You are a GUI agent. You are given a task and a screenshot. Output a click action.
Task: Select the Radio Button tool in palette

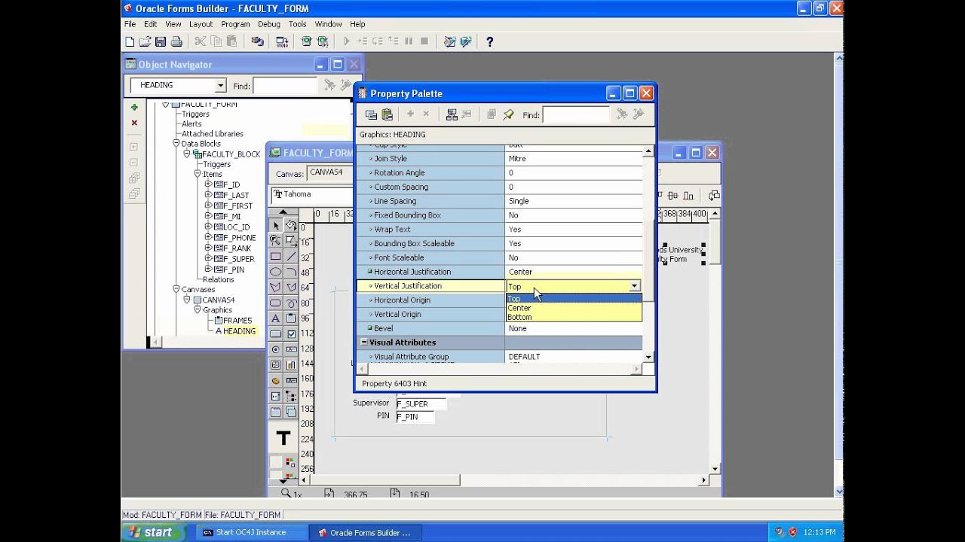pos(276,349)
